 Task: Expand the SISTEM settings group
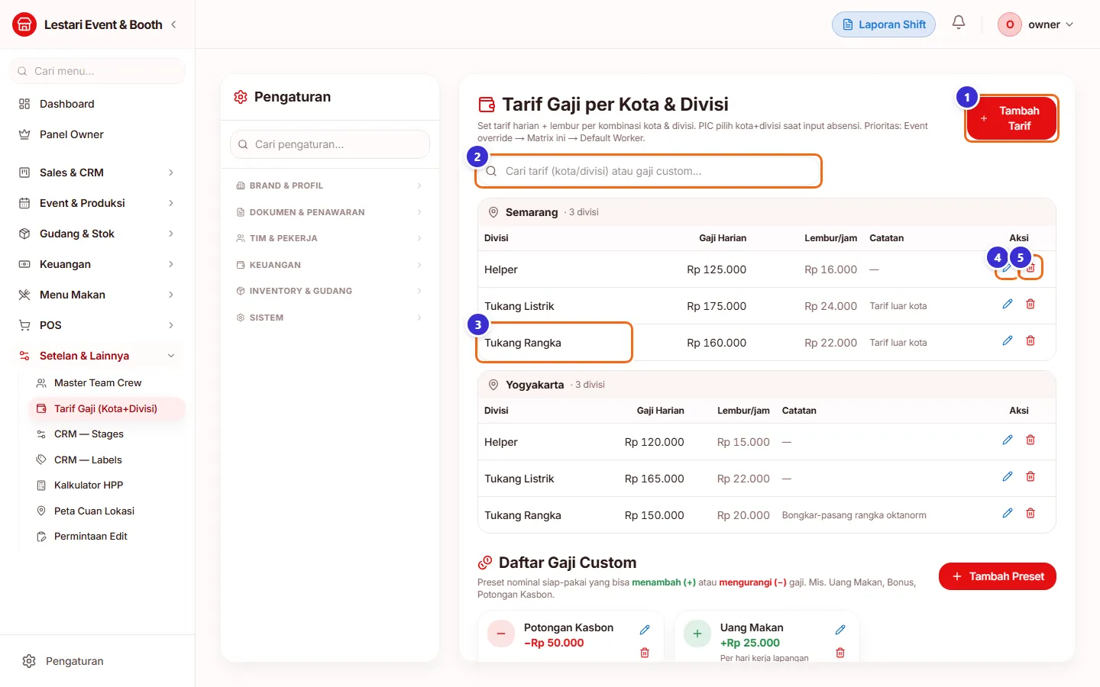pyautogui.click(x=329, y=318)
